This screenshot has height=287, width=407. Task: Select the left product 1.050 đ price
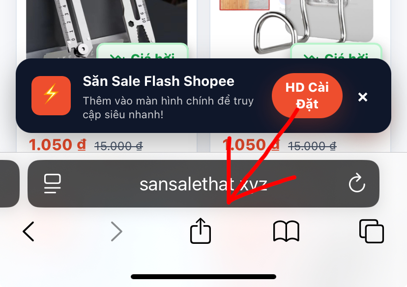coord(58,145)
